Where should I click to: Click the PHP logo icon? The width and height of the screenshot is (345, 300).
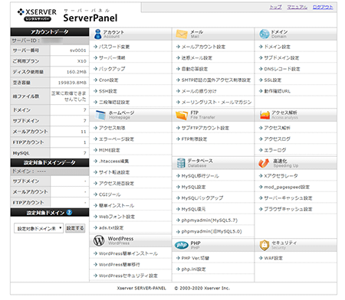(182, 245)
